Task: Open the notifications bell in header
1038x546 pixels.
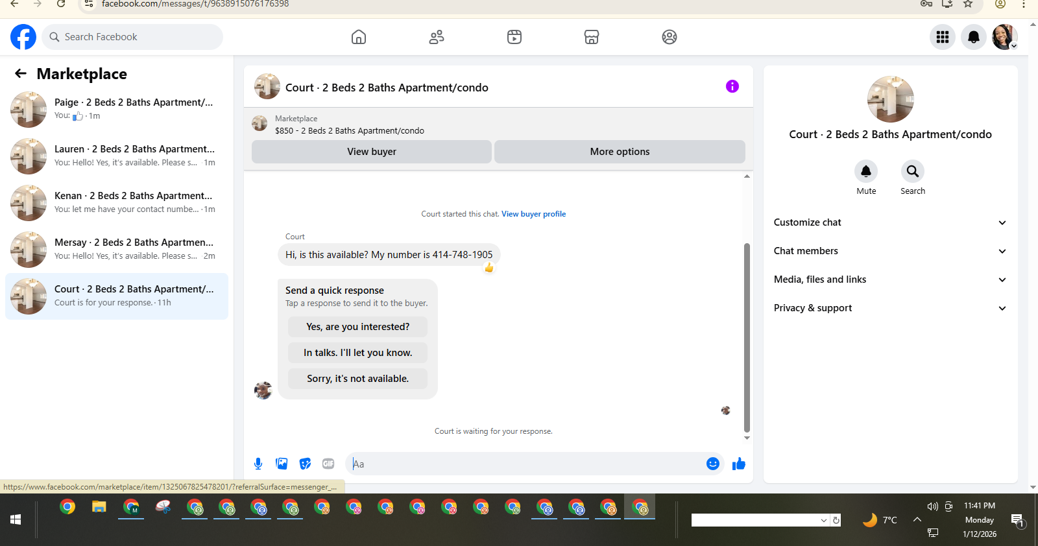Action: click(974, 37)
